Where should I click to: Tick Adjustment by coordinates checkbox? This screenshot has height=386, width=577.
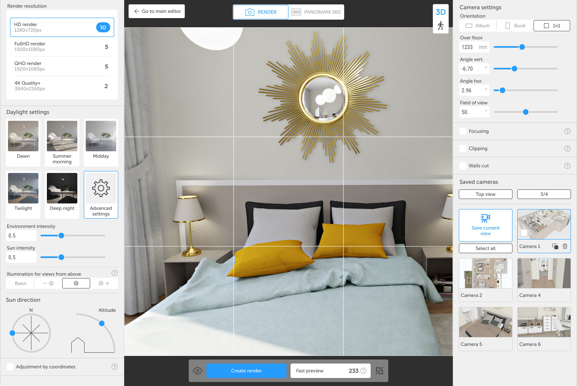(x=10, y=367)
